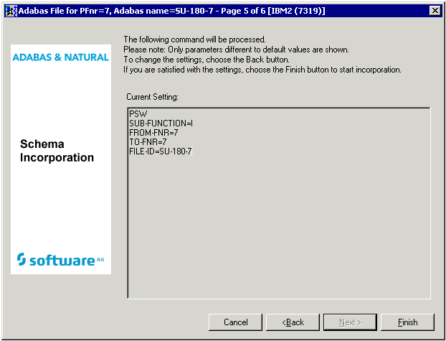The height and width of the screenshot is (341, 446).
Task: Go back with the Back button
Action: 293,322
